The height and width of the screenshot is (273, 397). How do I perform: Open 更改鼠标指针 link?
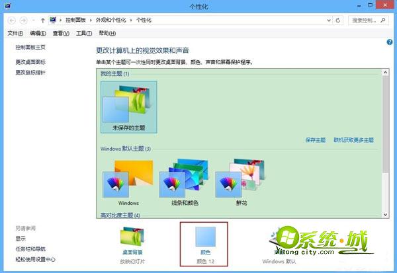tap(30, 73)
